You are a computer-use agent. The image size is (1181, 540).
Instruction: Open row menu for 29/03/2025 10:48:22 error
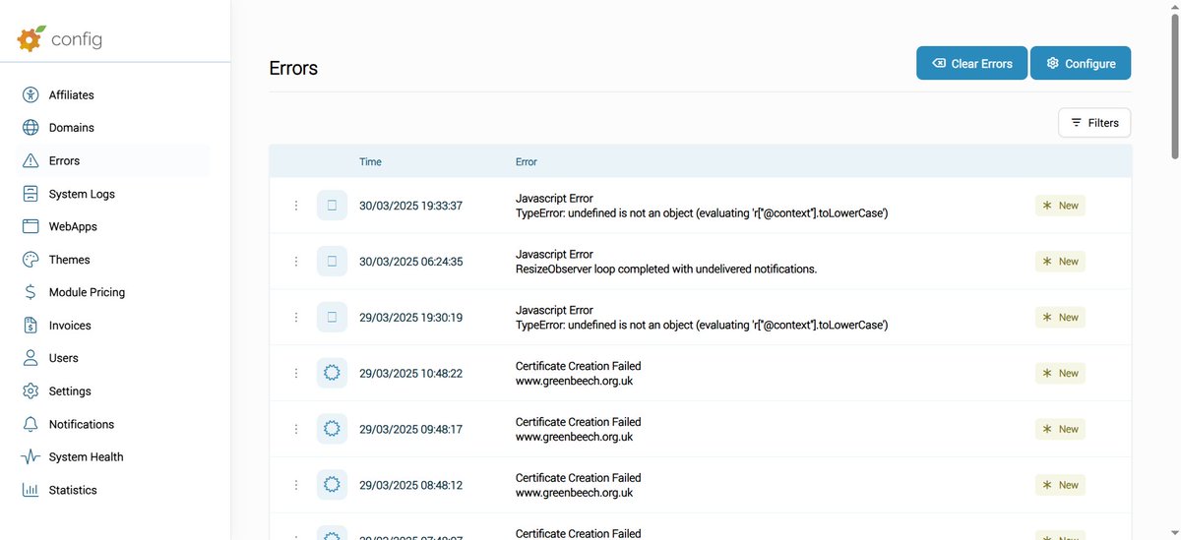click(x=296, y=374)
